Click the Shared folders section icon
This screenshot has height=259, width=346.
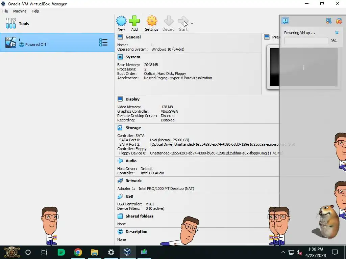pos(120,216)
